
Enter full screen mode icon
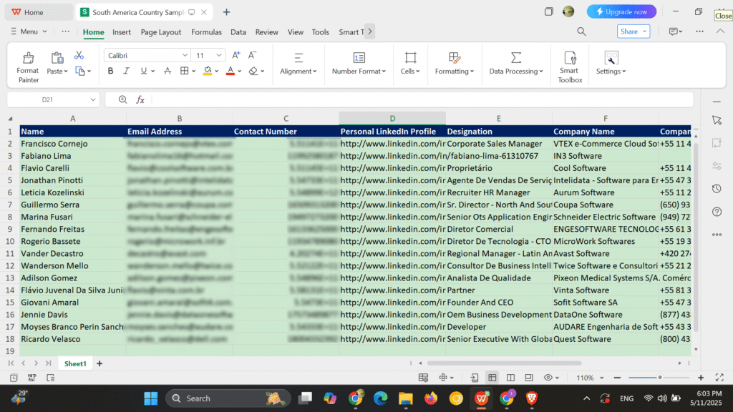[719, 378]
